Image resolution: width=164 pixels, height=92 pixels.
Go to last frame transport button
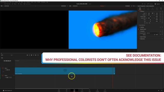[x=36, y=55]
